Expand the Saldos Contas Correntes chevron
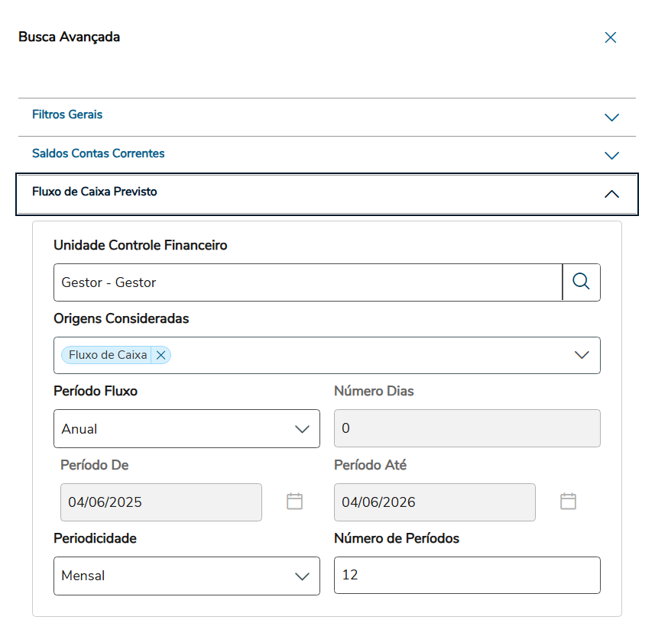 (611, 156)
